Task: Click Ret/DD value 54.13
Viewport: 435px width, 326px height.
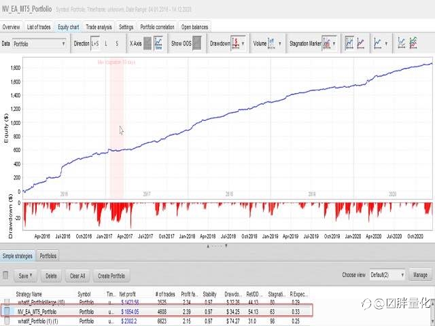Action: [x=252, y=312]
